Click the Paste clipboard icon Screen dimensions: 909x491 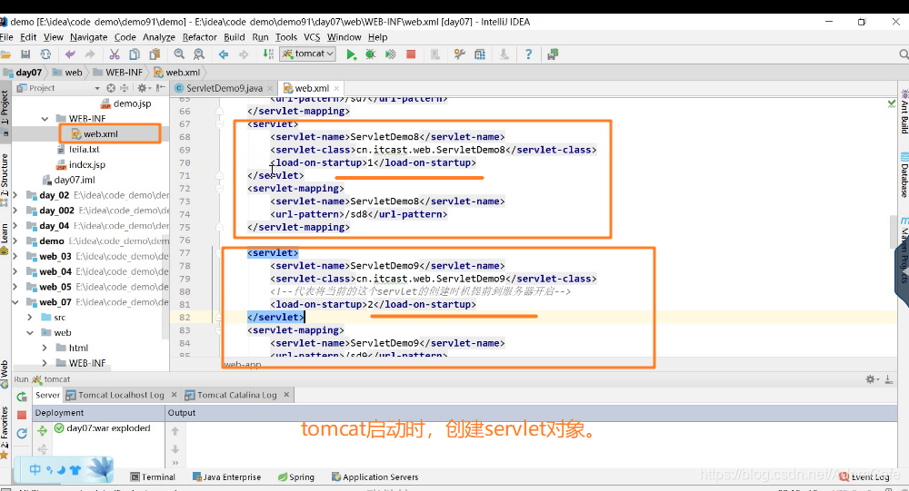click(x=155, y=54)
